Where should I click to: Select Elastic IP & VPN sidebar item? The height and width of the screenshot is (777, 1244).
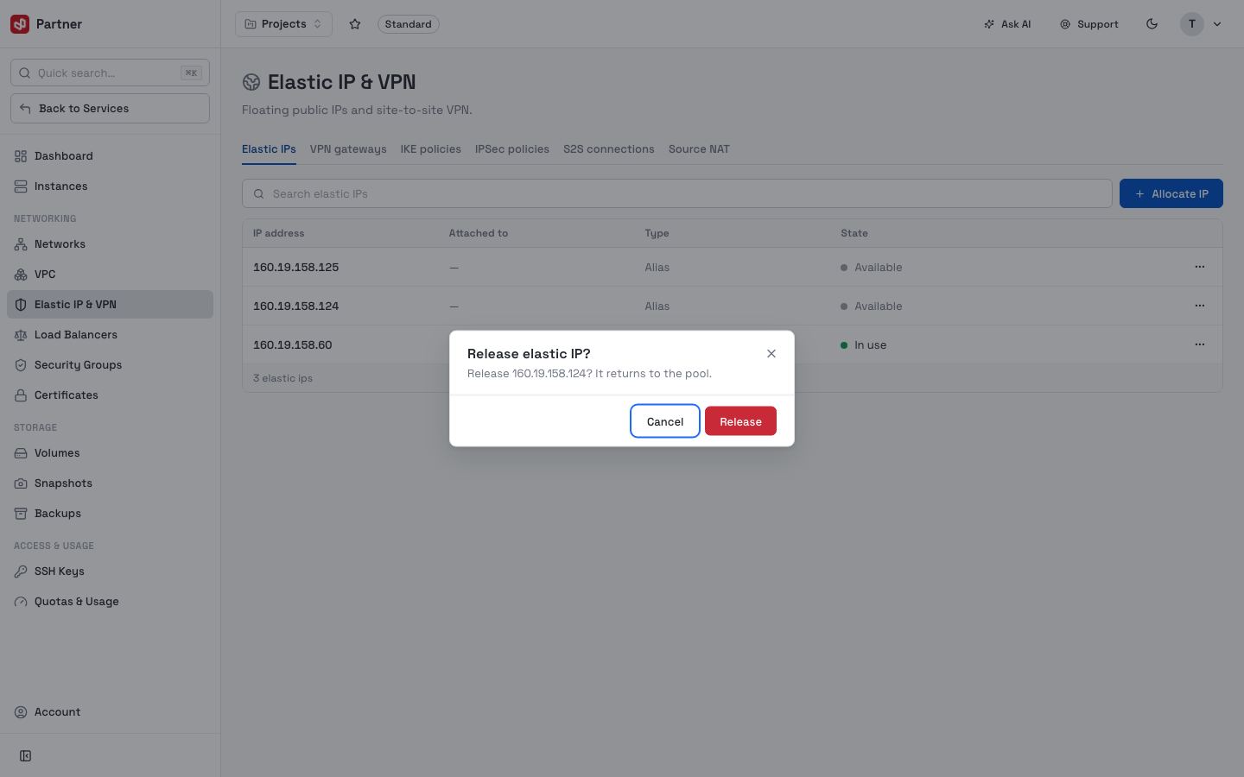click(x=110, y=305)
